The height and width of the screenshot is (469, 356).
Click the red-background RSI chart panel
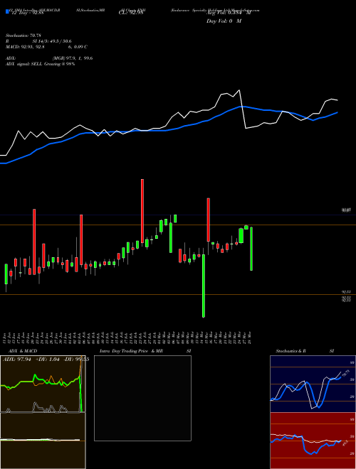tap(313, 441)
